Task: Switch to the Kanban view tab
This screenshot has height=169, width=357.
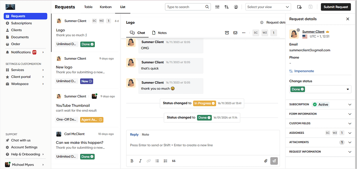Action: [x=106, y=7]
